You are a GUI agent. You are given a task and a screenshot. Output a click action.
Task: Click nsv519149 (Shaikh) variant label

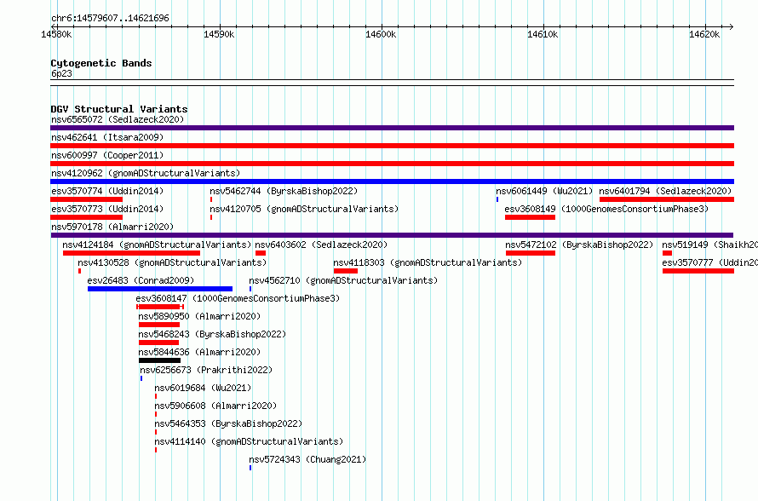[x=709, y=245]
